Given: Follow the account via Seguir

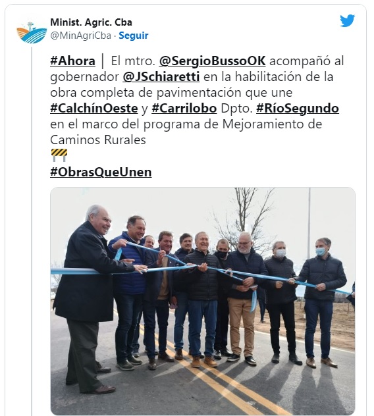Looking at the screenshot, I should (x=134, y=36).
